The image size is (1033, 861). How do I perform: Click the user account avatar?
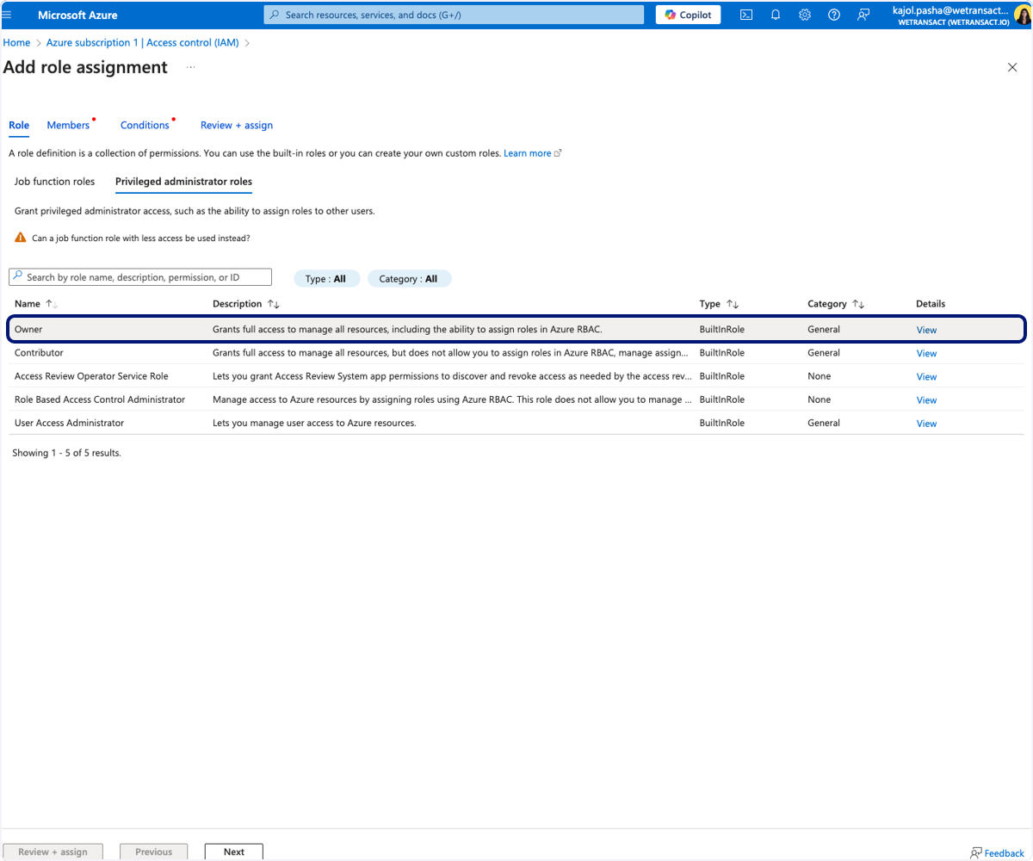[1023, 15]
